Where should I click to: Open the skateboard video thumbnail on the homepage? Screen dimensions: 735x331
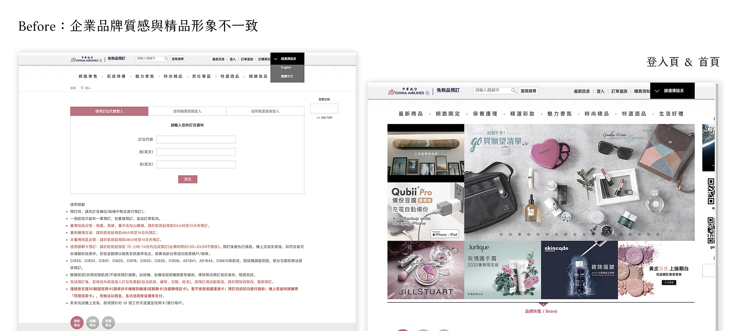click(x=426, y=153)
